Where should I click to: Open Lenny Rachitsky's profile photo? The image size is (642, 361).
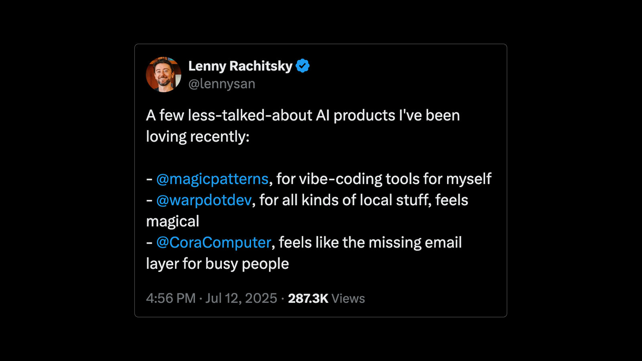point(164,75)
